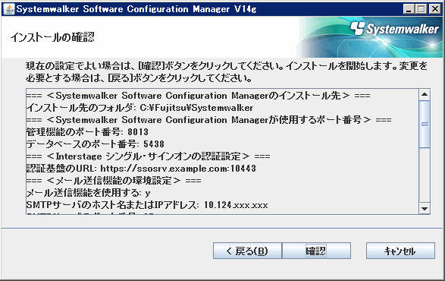Click the empty scrollbar track below the thumb
Viewport: 445px width, 281px height.
coord(425,175)
